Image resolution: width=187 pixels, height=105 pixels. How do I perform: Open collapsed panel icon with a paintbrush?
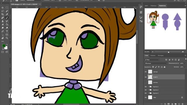(141, 17)
